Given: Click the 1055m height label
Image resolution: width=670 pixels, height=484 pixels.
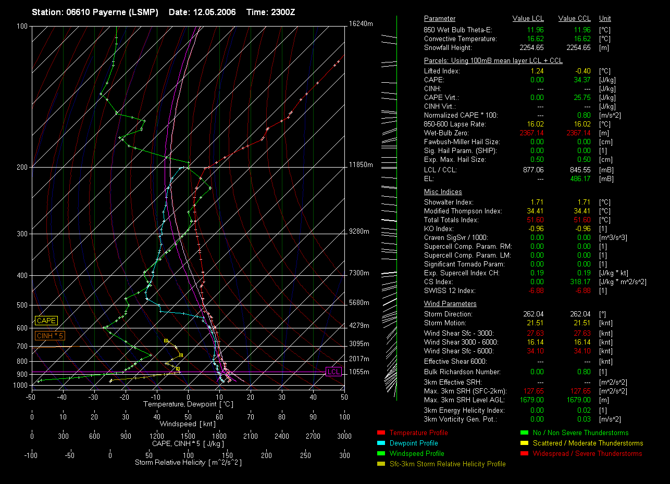Looking at the screenshot, I should (x=359, y=372).
